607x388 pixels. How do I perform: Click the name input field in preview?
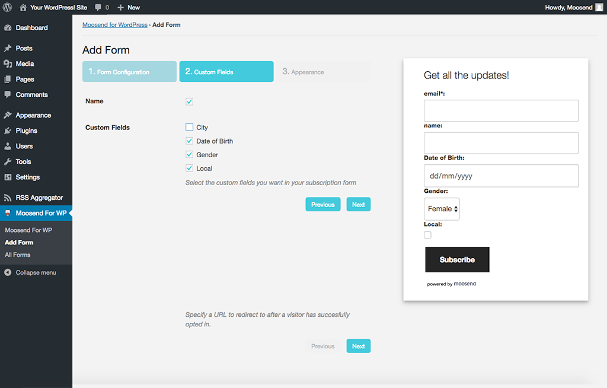(x=501, y=143)
